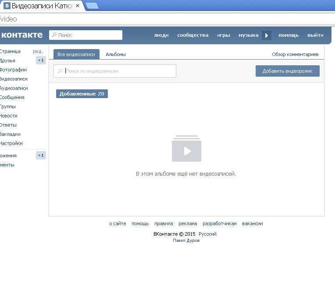Click the ВКонтакте © 2015 footer text
Screen dimensions: 335x308
[175, 234]
